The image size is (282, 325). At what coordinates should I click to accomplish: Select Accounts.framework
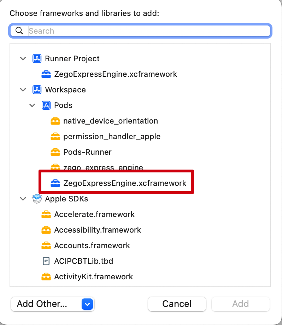pos(92,245)
